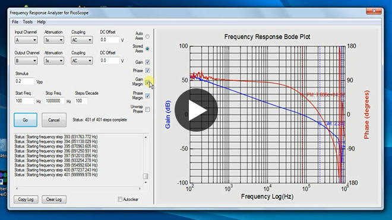Screen dimensions: 392x220
Task: Click the Cancel button
Action: 53,120
